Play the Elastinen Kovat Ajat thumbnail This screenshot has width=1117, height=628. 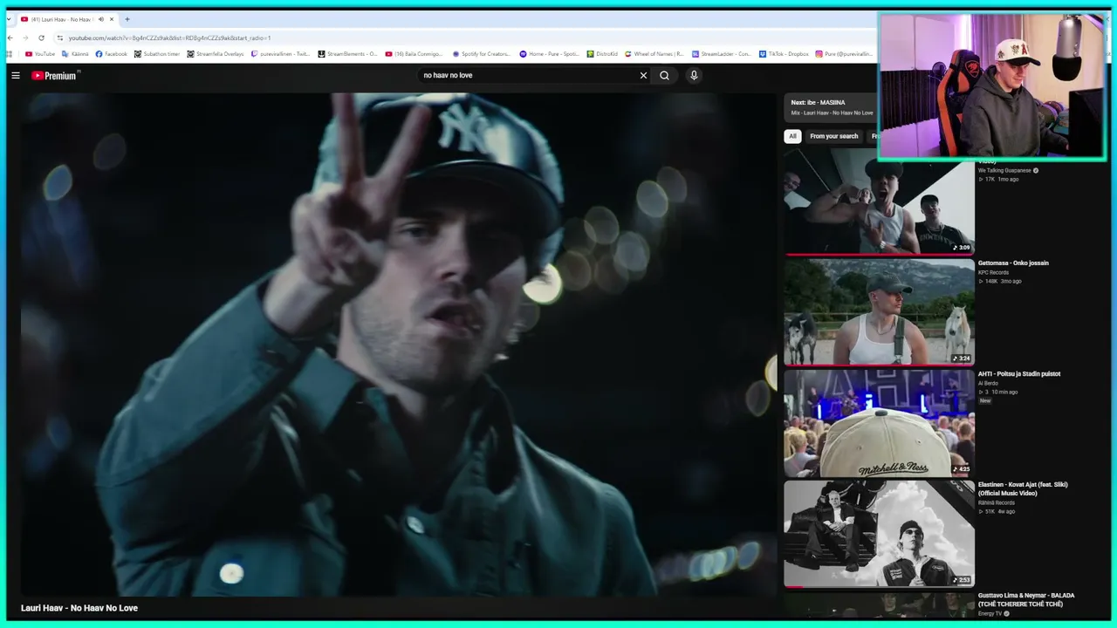point(879,534)
